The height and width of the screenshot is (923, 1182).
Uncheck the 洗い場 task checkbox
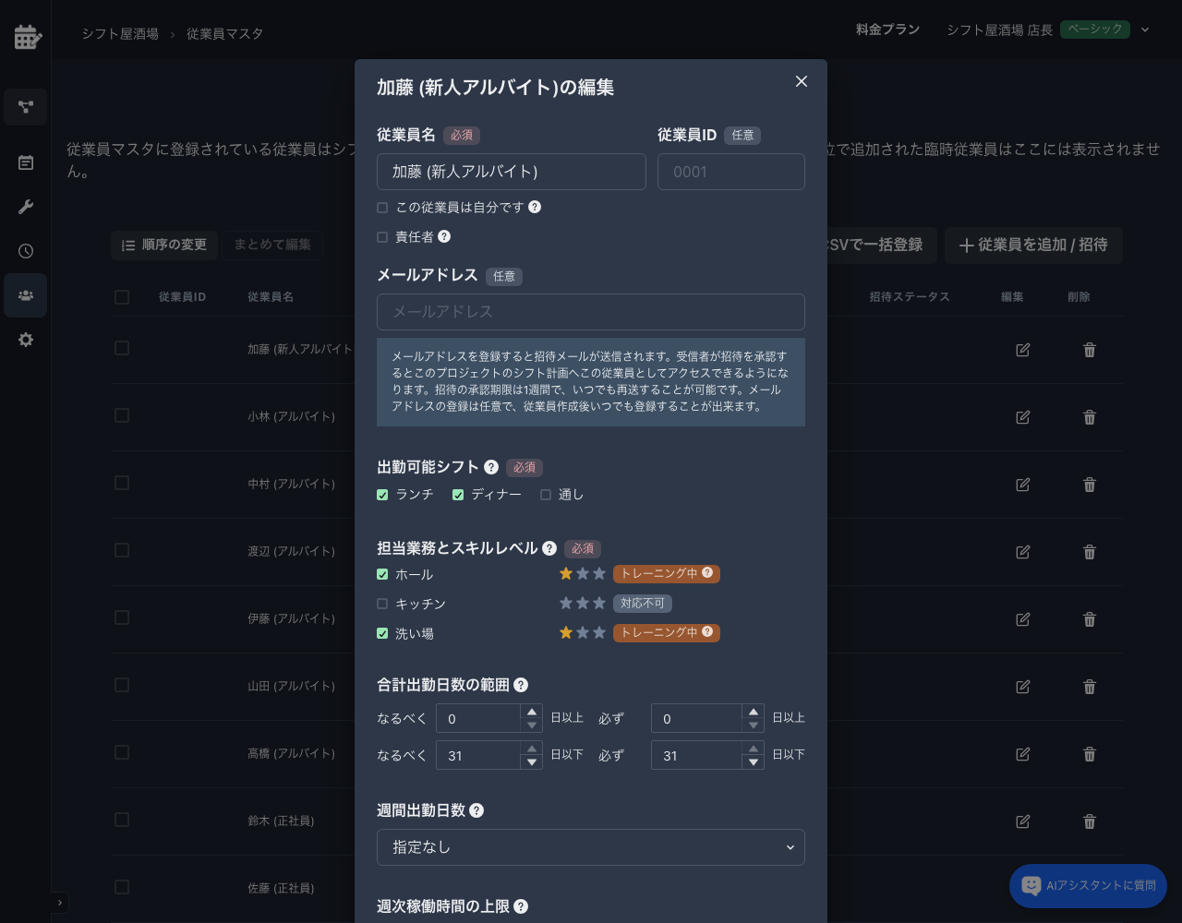(382, 633)
